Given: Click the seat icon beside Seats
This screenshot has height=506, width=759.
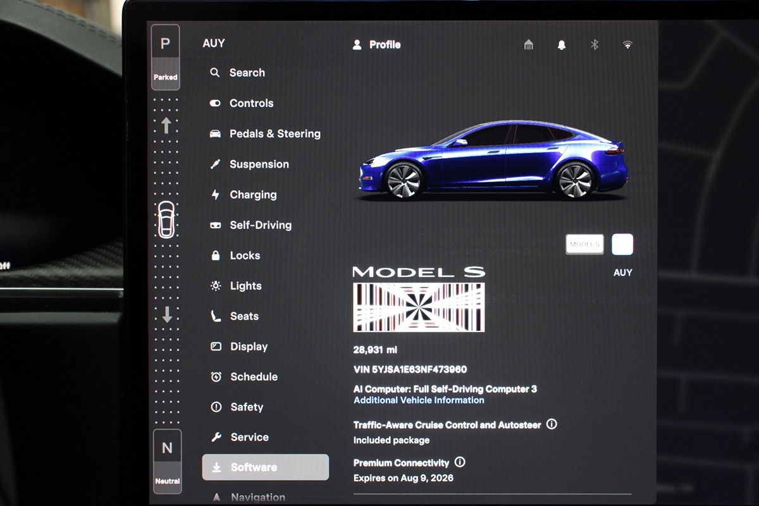Looking at the screenshot, I should 216,316.
